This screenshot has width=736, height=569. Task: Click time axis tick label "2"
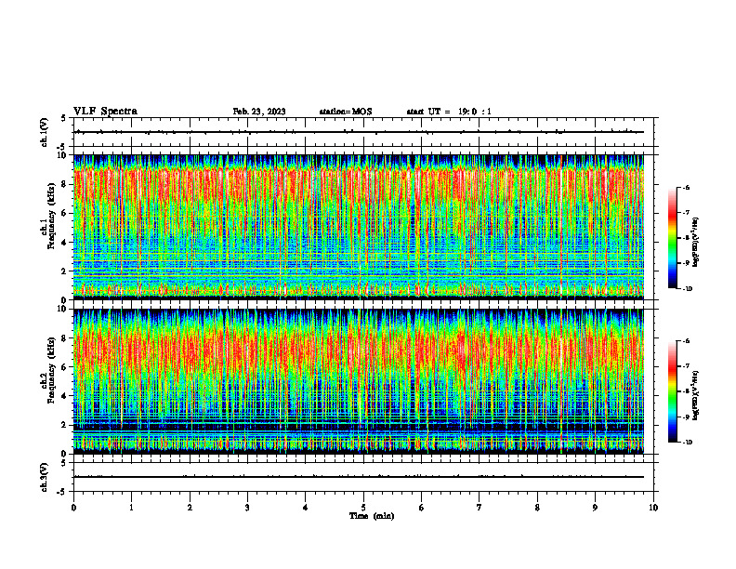pyautogui.click(x=190, y=508)
